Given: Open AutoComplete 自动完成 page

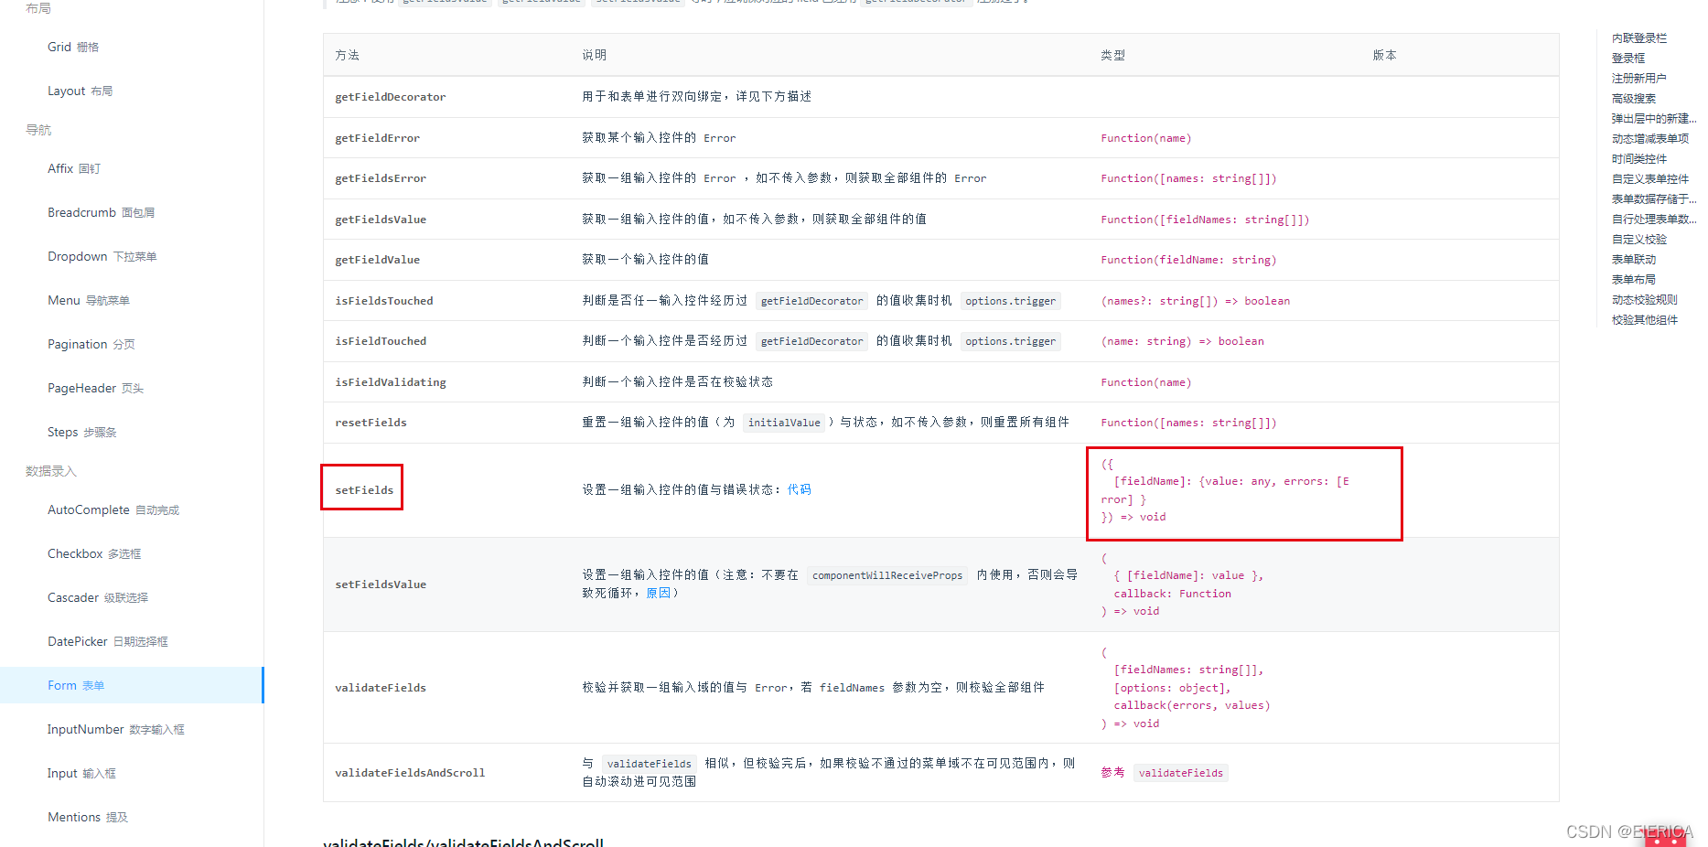Looking at the screenshot, I should coord(113,509).
